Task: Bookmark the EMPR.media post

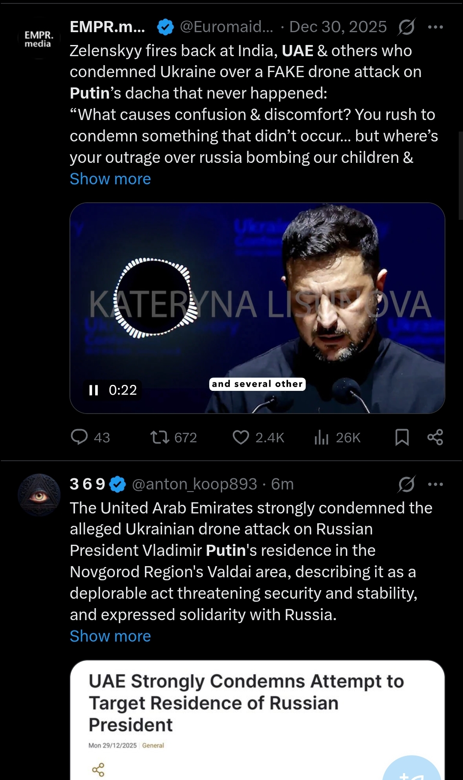Action: coord(402,437)
